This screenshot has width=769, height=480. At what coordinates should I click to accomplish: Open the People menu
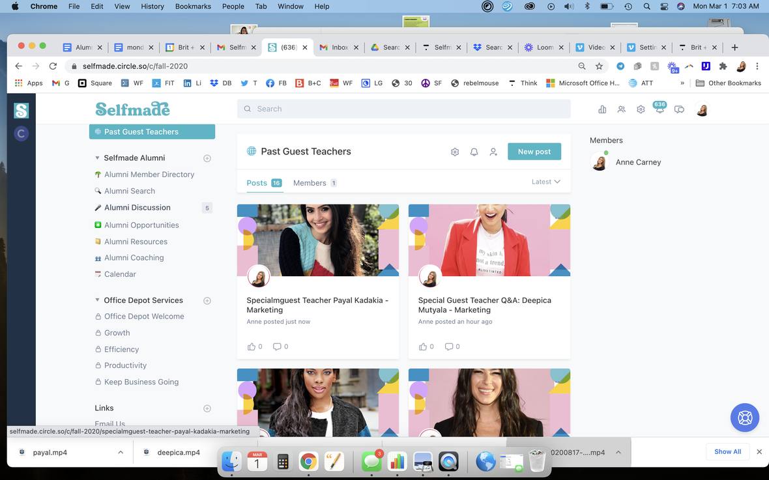pyautogui.click(x=233, y=7)
